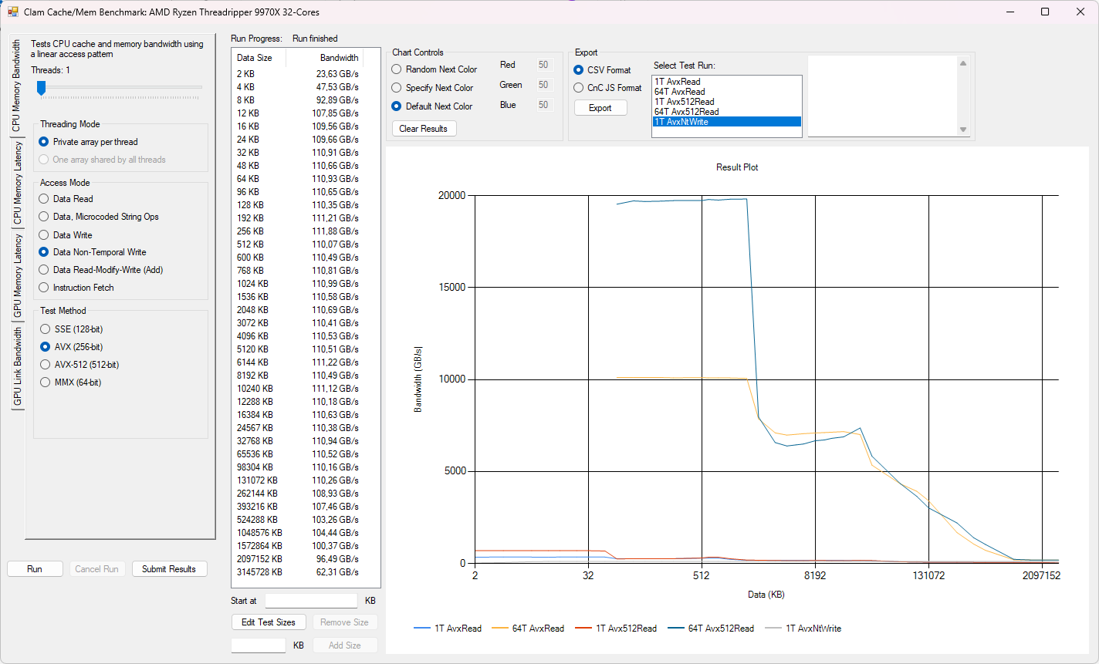Click the Bandwidth column header
This screenshot has height=664, width=1099.
(324, 58)
